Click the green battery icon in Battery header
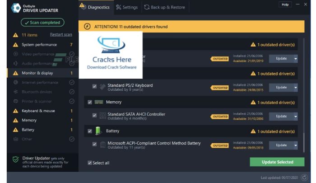Screen dimensions: 316x183 98,131
